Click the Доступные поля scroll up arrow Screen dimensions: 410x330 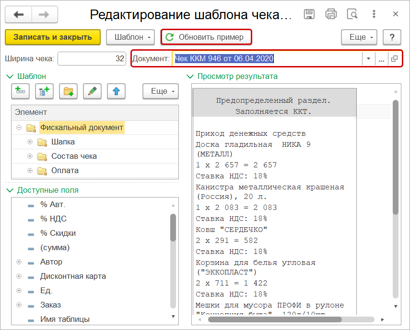click(173, 205)
